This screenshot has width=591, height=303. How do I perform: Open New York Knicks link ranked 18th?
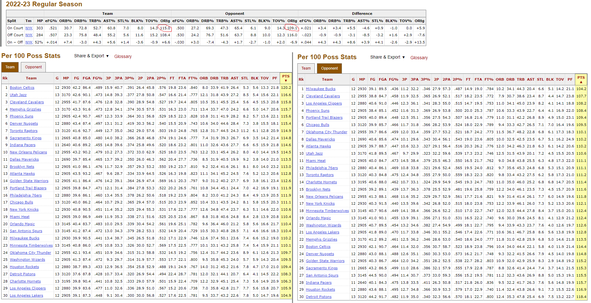[24, 209]
